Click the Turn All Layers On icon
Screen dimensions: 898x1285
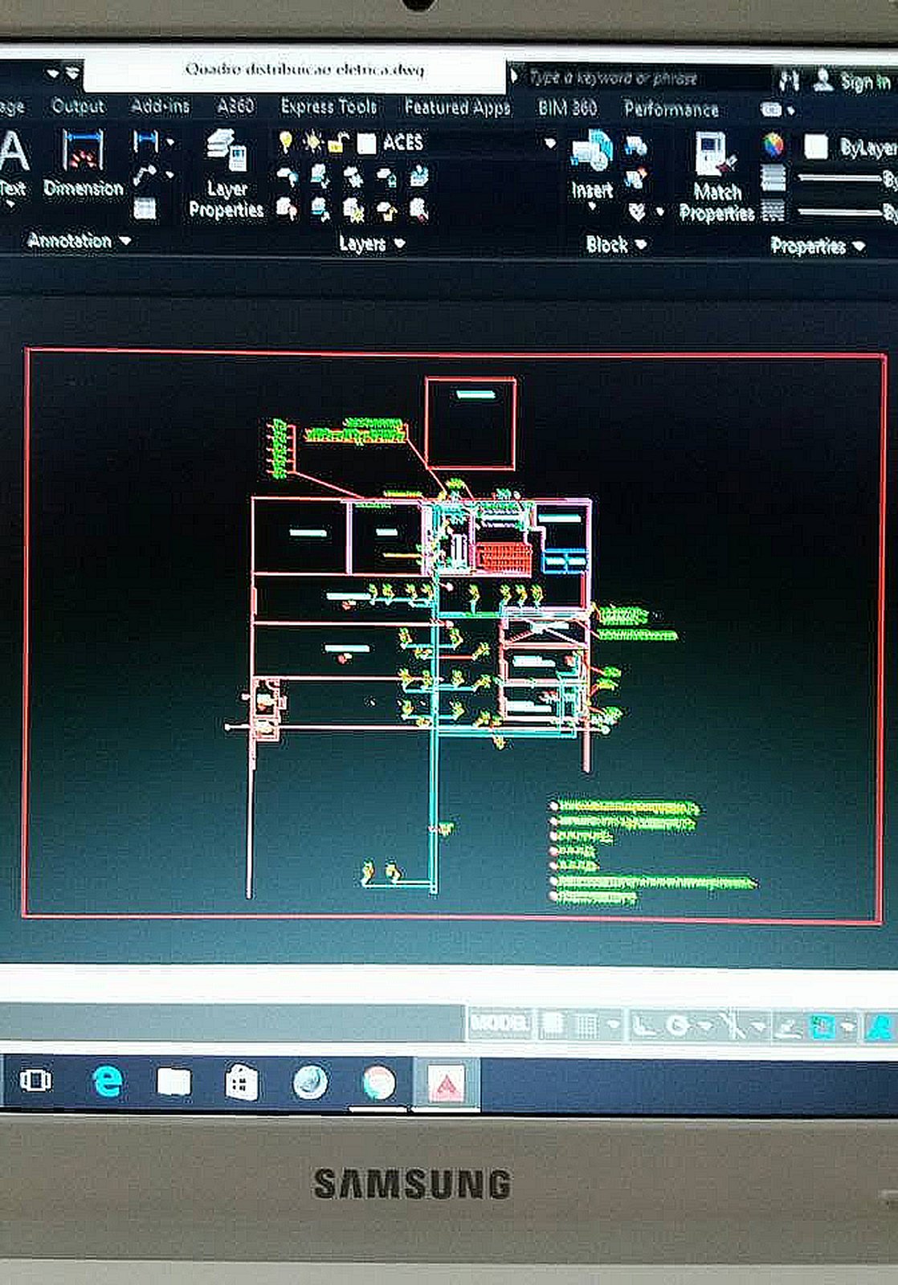(287, 210)
